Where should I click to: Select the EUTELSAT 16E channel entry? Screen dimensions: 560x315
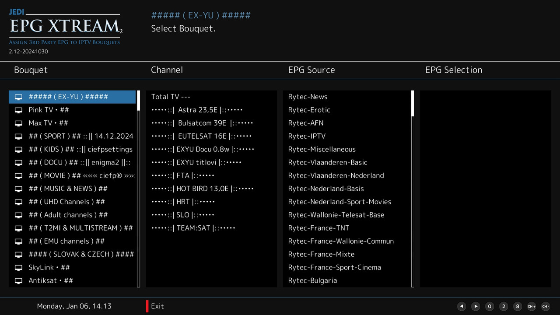211,136
